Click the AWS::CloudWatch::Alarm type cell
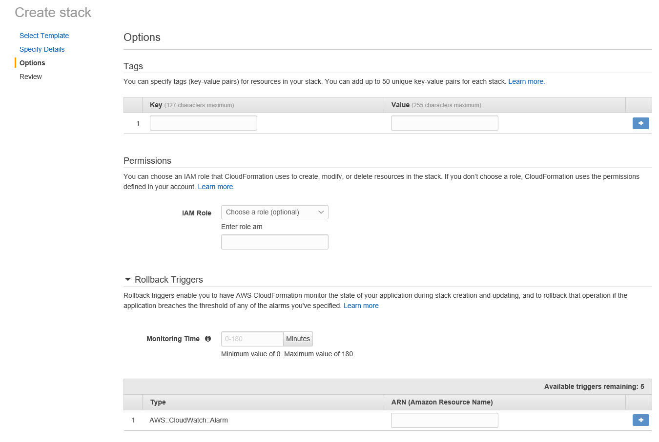Image resolution: width=659 pixels, height=442 pixels. pyautogui.click(x=188, y=420)
